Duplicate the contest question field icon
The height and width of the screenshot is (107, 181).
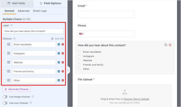[x=166, y=45]
